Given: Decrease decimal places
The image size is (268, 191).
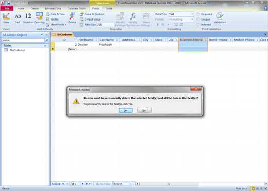Looking at the screenshot, I should point(181,25).
